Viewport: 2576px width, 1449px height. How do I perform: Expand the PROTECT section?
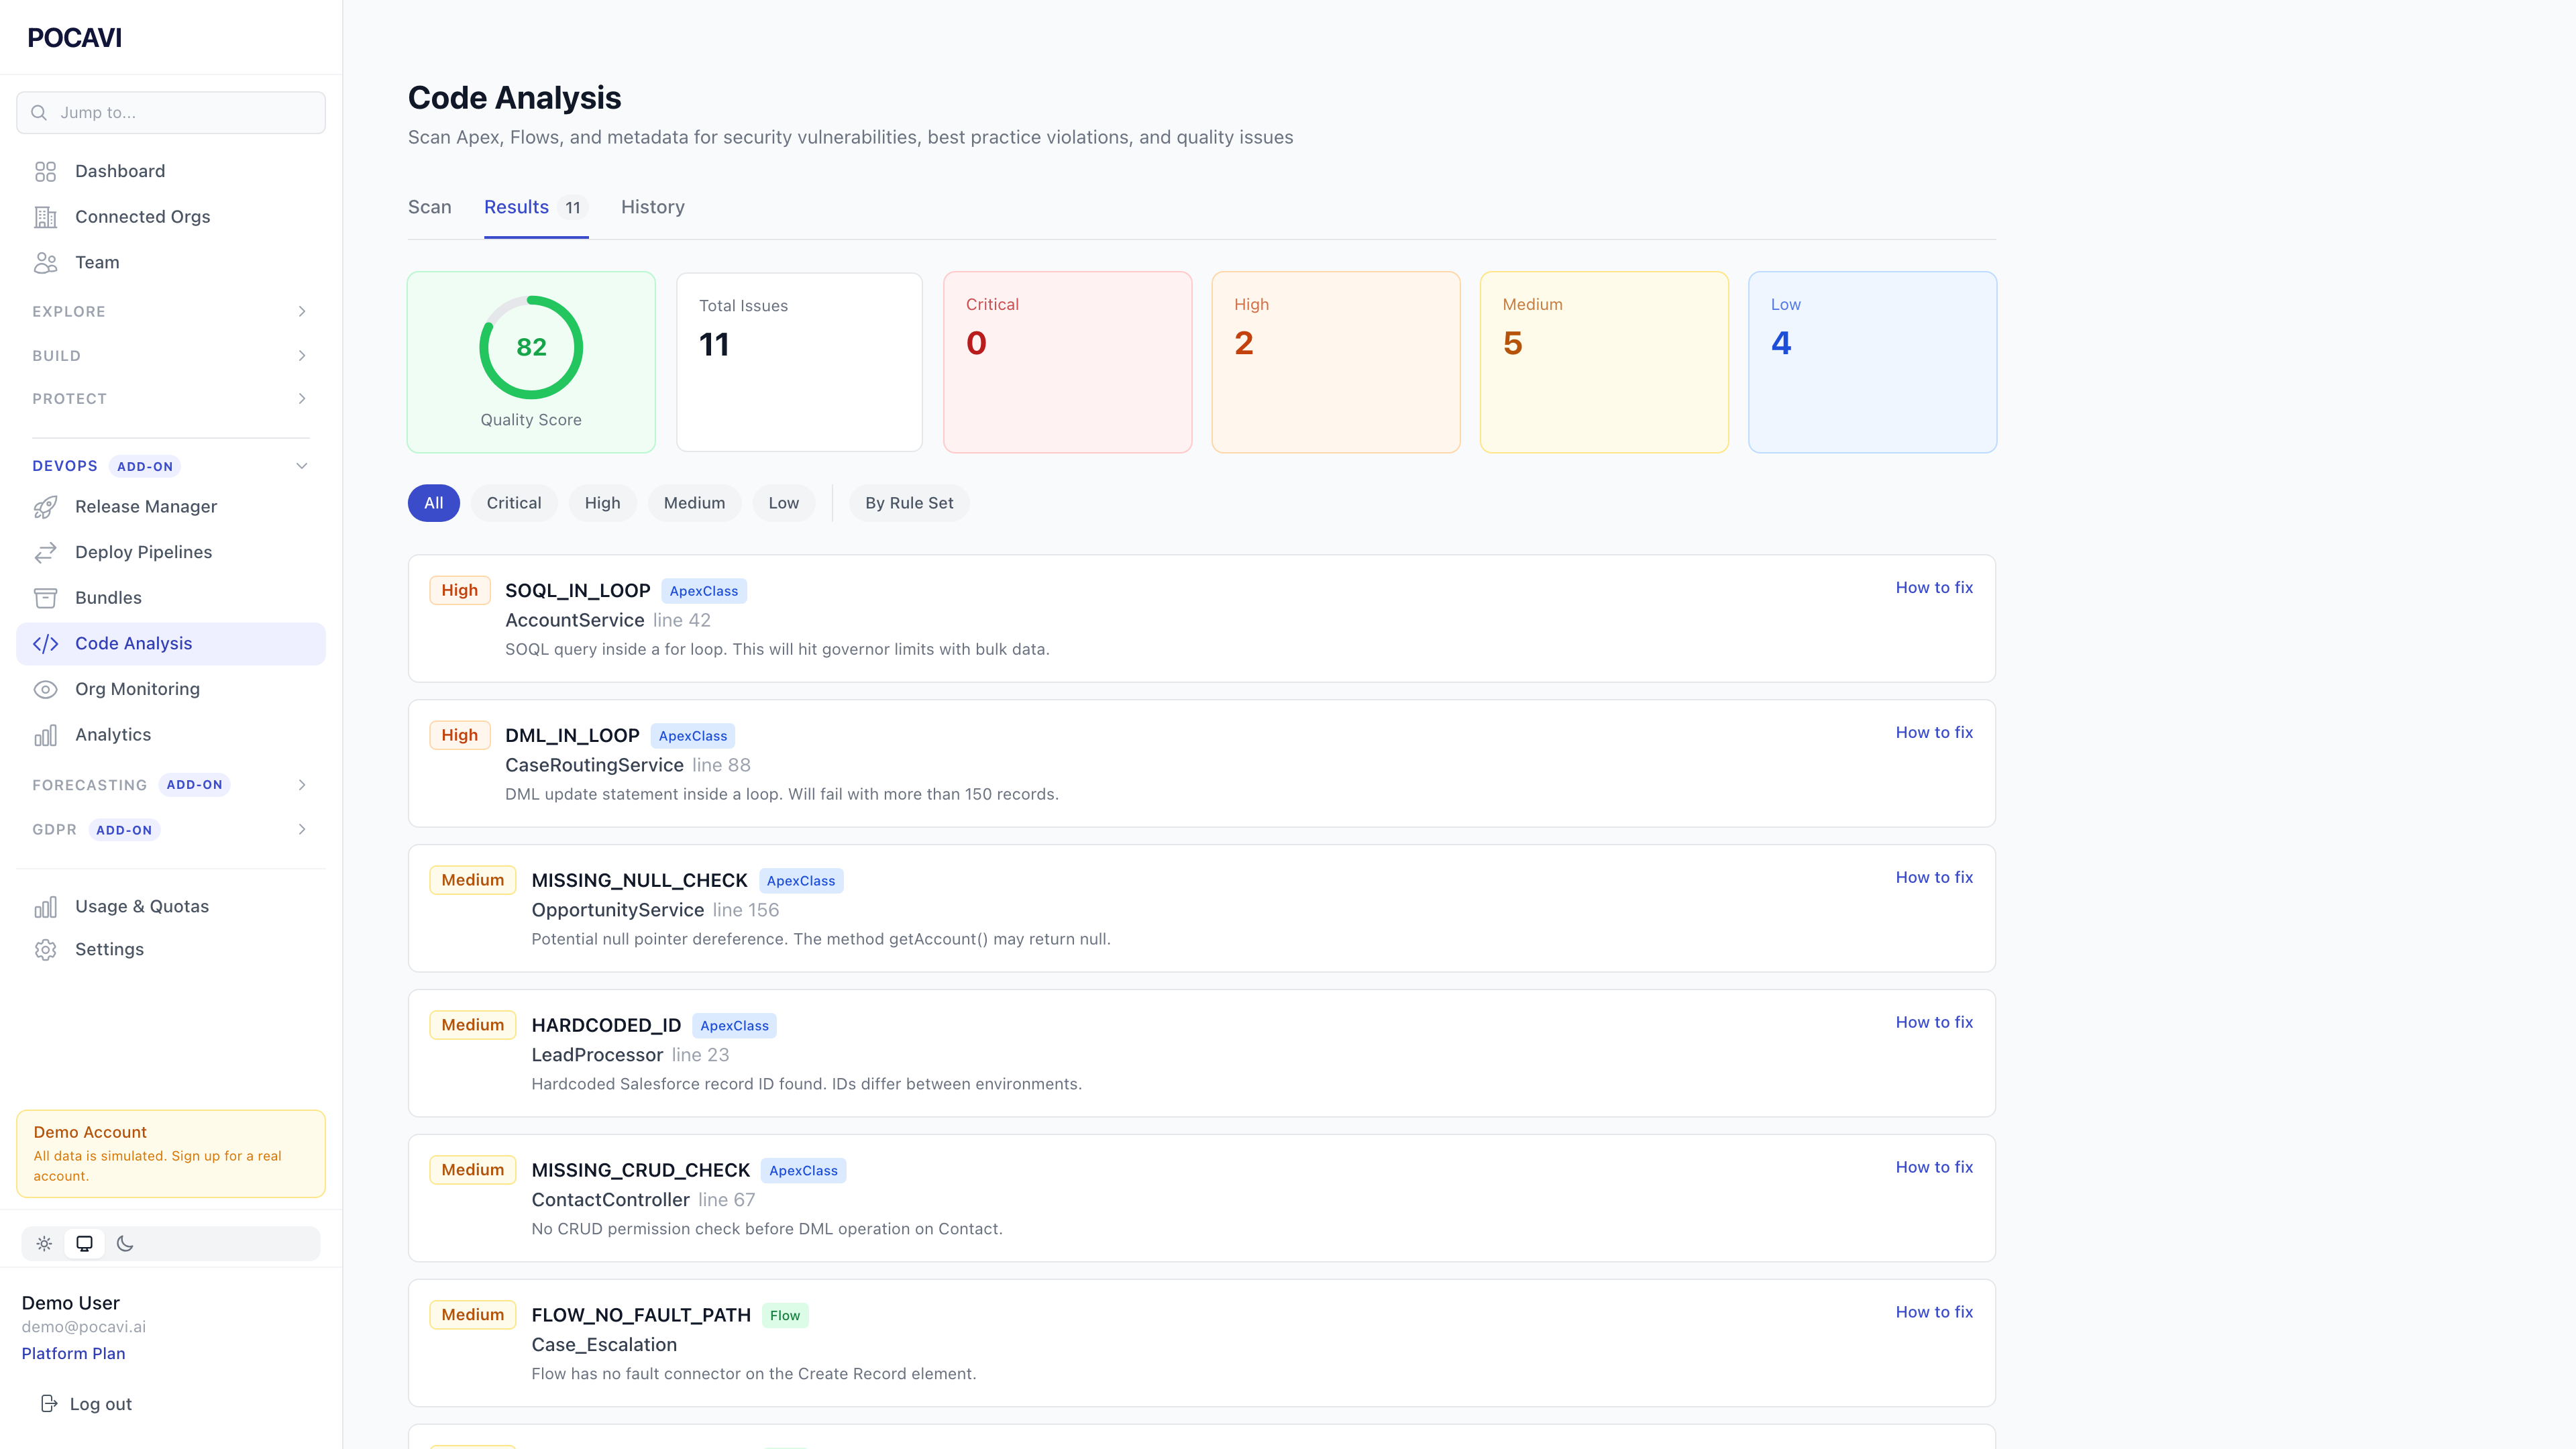[x=171, y=399]
